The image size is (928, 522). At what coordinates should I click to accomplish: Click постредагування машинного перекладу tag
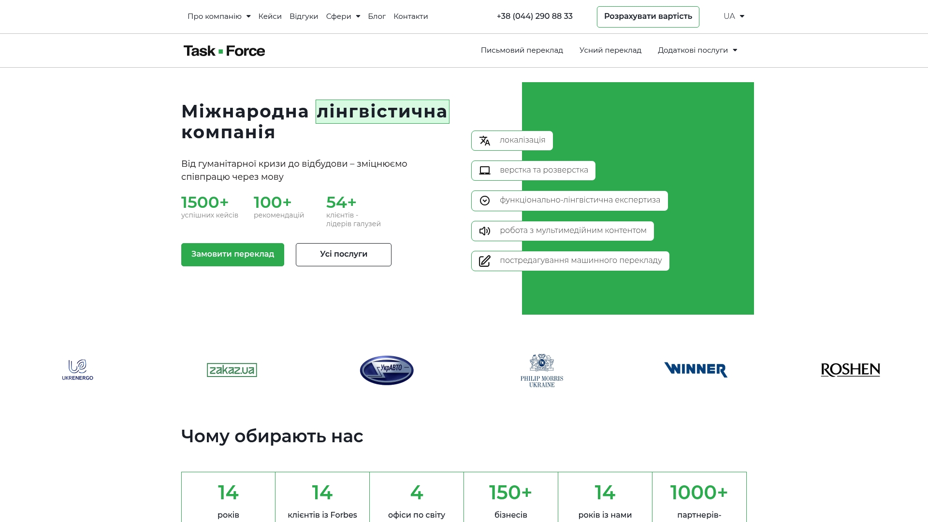(x=570, y=261)
